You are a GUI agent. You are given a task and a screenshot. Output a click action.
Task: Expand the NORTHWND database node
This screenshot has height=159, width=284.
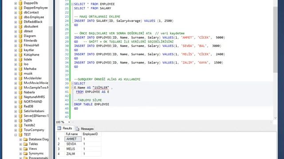click(16, 102)
